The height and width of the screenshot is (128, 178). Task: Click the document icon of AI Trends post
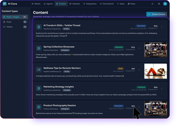tap(39, 27)
